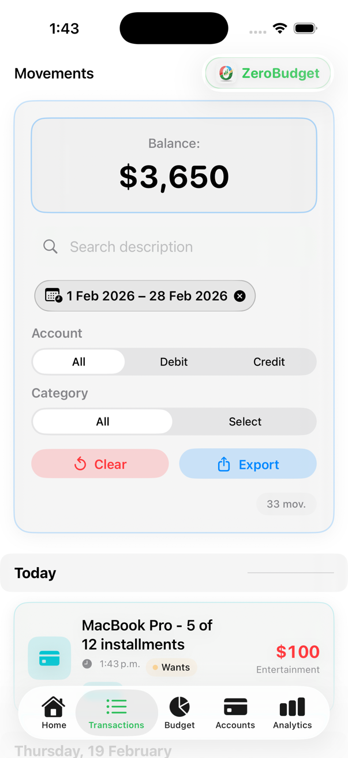Open Accounts card icon

235,707
